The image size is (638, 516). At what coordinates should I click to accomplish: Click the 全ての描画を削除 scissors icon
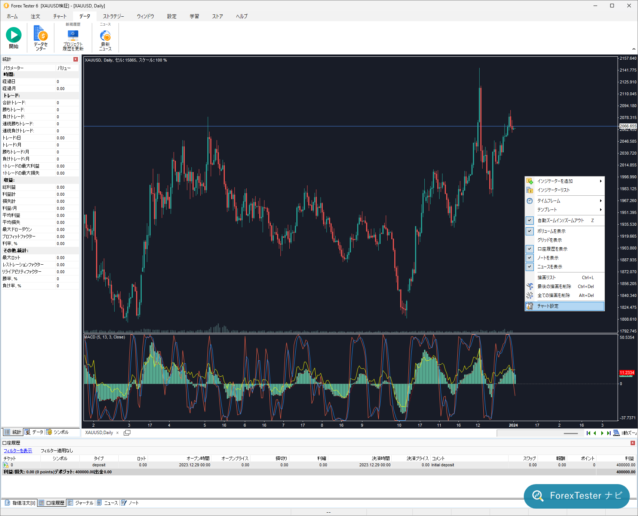(x=530, y=295)
